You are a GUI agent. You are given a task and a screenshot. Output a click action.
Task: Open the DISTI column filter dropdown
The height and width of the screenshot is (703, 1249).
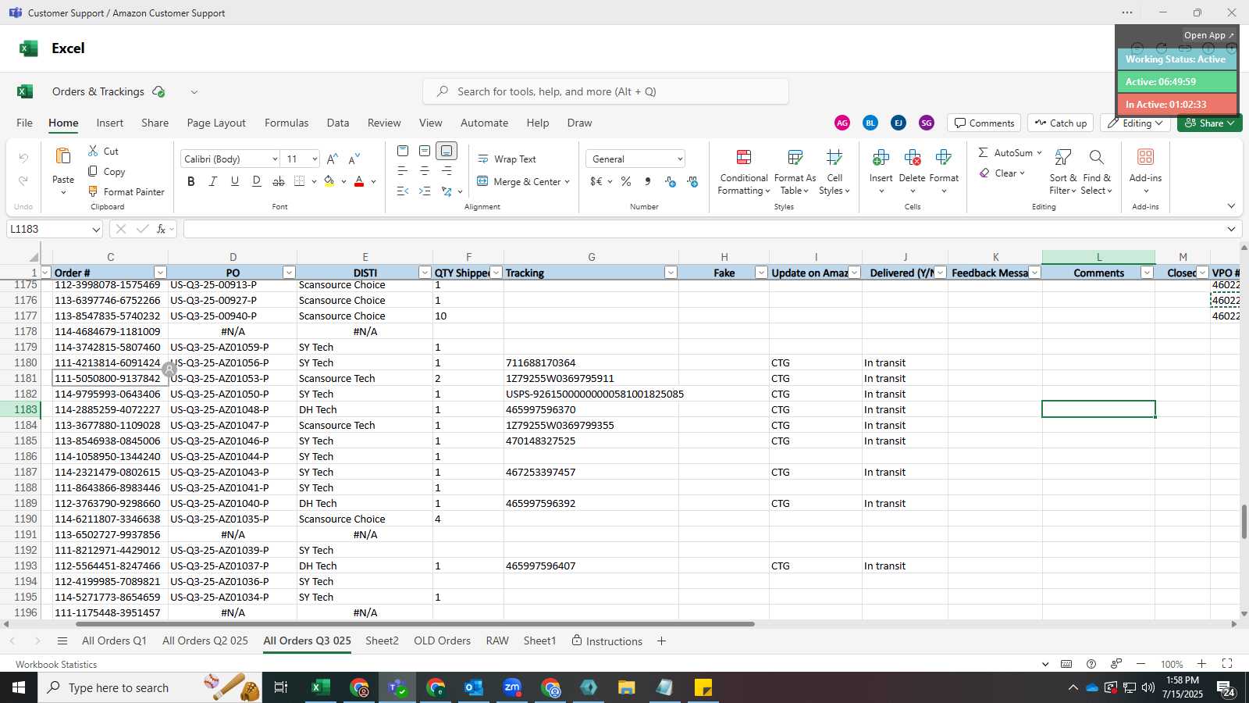[425, 273]
